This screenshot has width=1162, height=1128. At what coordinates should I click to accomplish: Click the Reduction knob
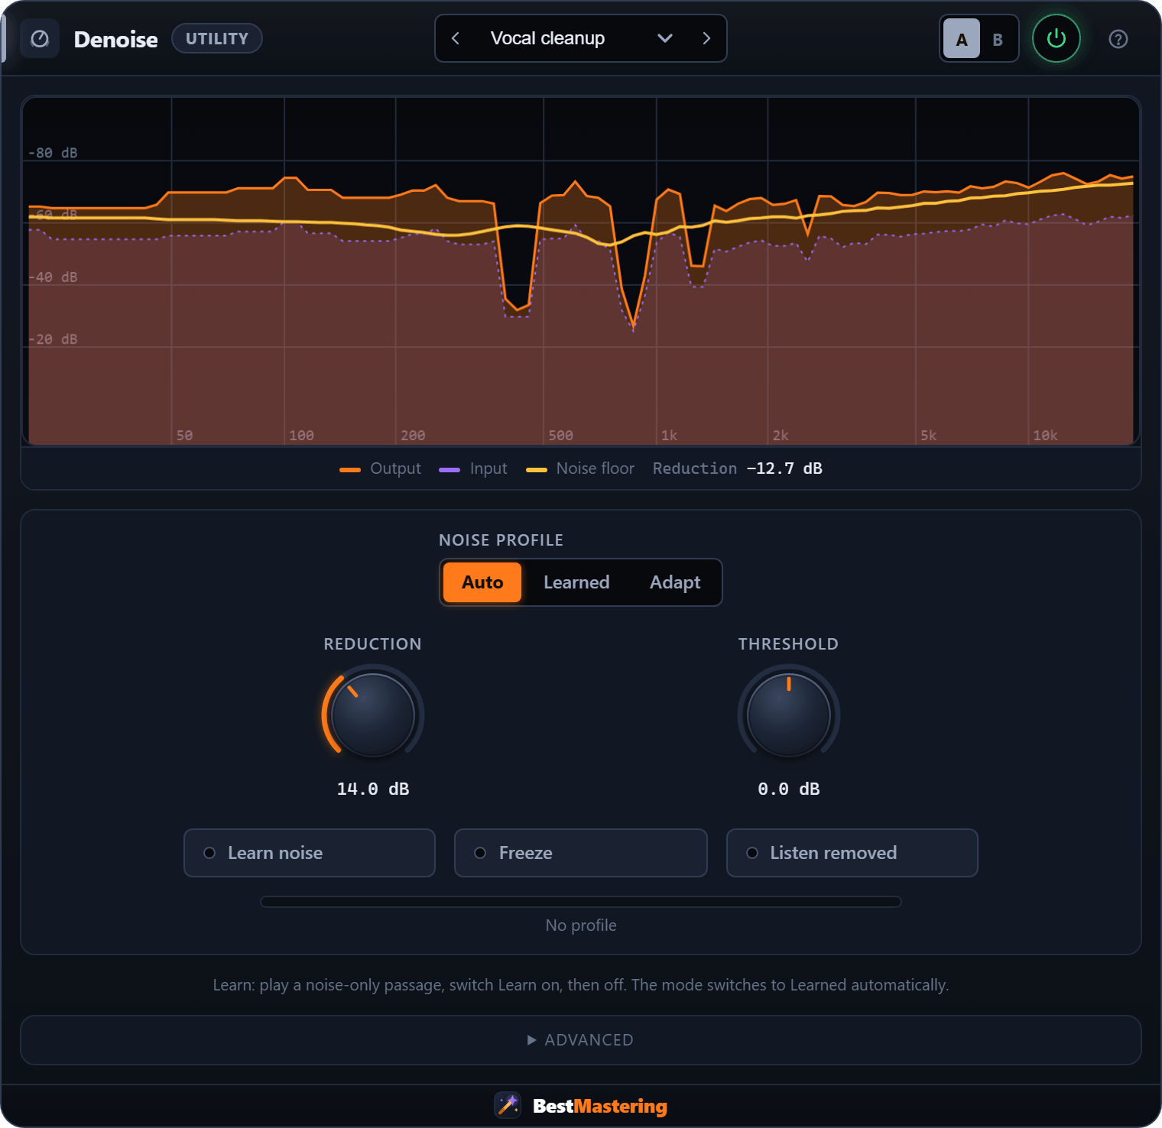[x=373, y=715]
